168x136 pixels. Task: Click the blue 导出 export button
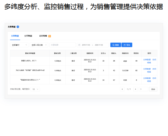pyautogui.click(x=127, y=45)
